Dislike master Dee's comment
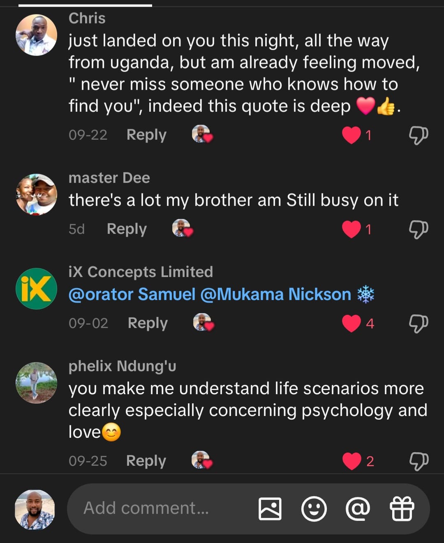444x543 pixels. point(419,229)
